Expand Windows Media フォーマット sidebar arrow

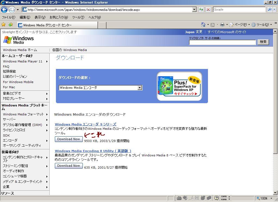point(47,114)
